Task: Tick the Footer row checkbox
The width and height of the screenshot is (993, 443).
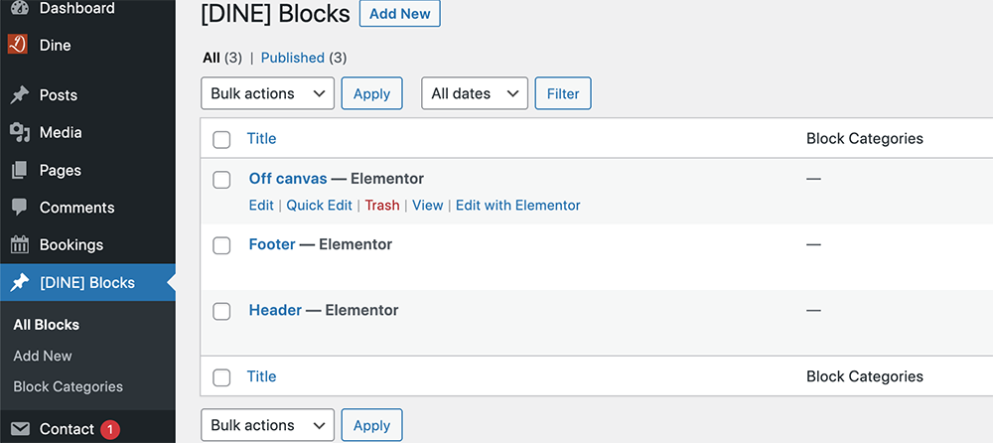Action: coord(221,245)
